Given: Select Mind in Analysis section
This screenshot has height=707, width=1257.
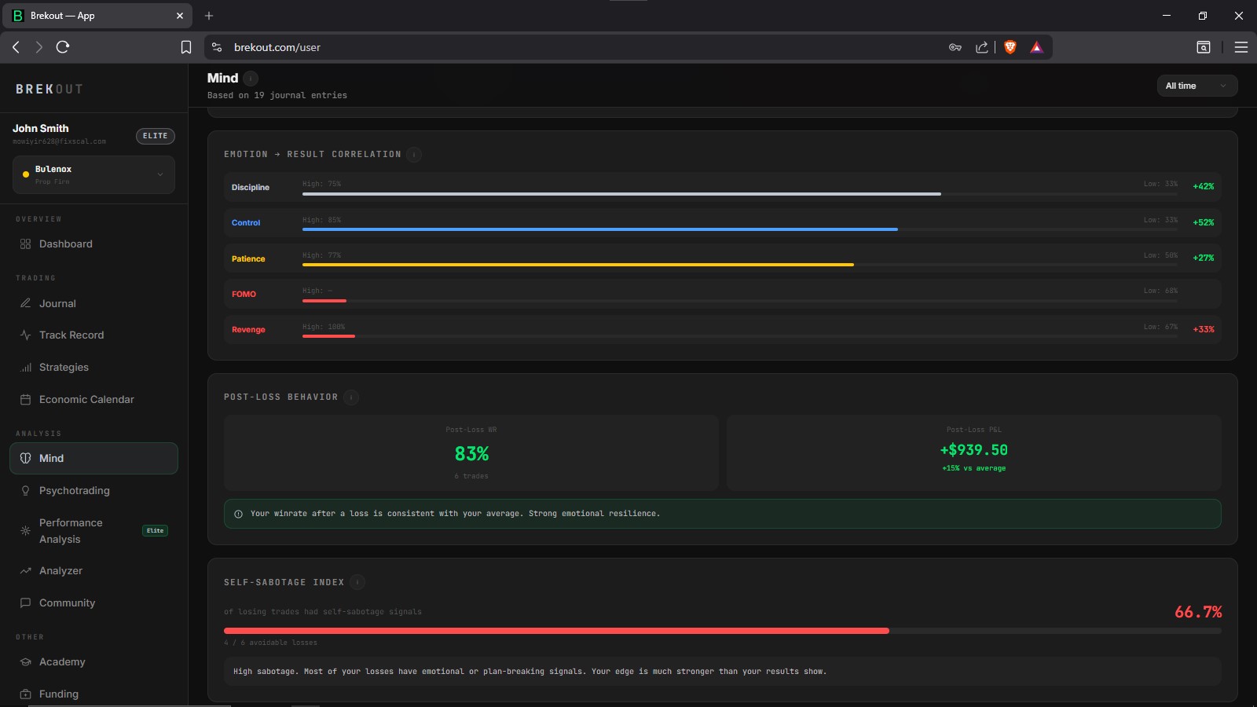Looking at the screenshot, I should [93, 459].
